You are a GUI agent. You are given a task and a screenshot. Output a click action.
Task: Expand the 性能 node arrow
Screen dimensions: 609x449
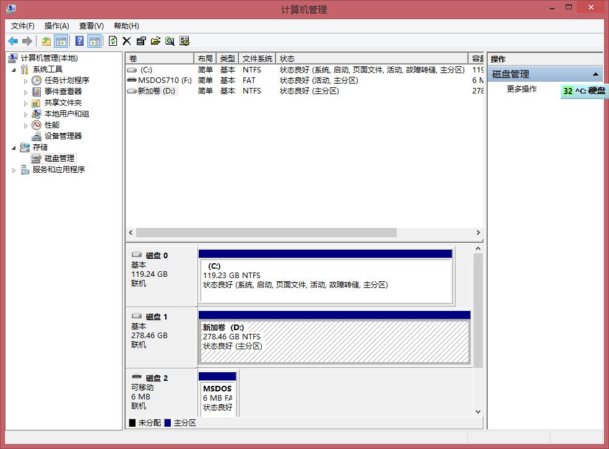[25, 126]
